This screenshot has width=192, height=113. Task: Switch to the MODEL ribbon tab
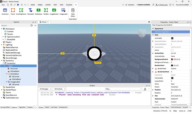pos(40,5)
